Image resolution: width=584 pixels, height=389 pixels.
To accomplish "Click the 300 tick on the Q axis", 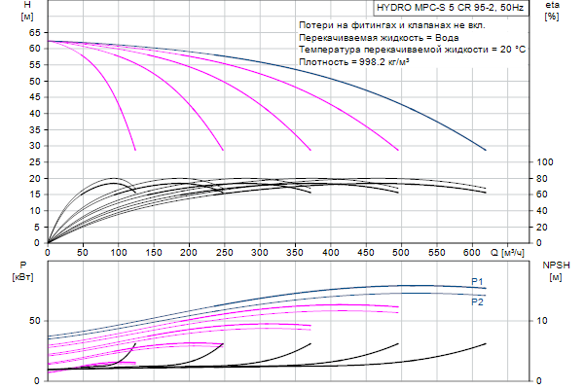I will coord(259,252).
